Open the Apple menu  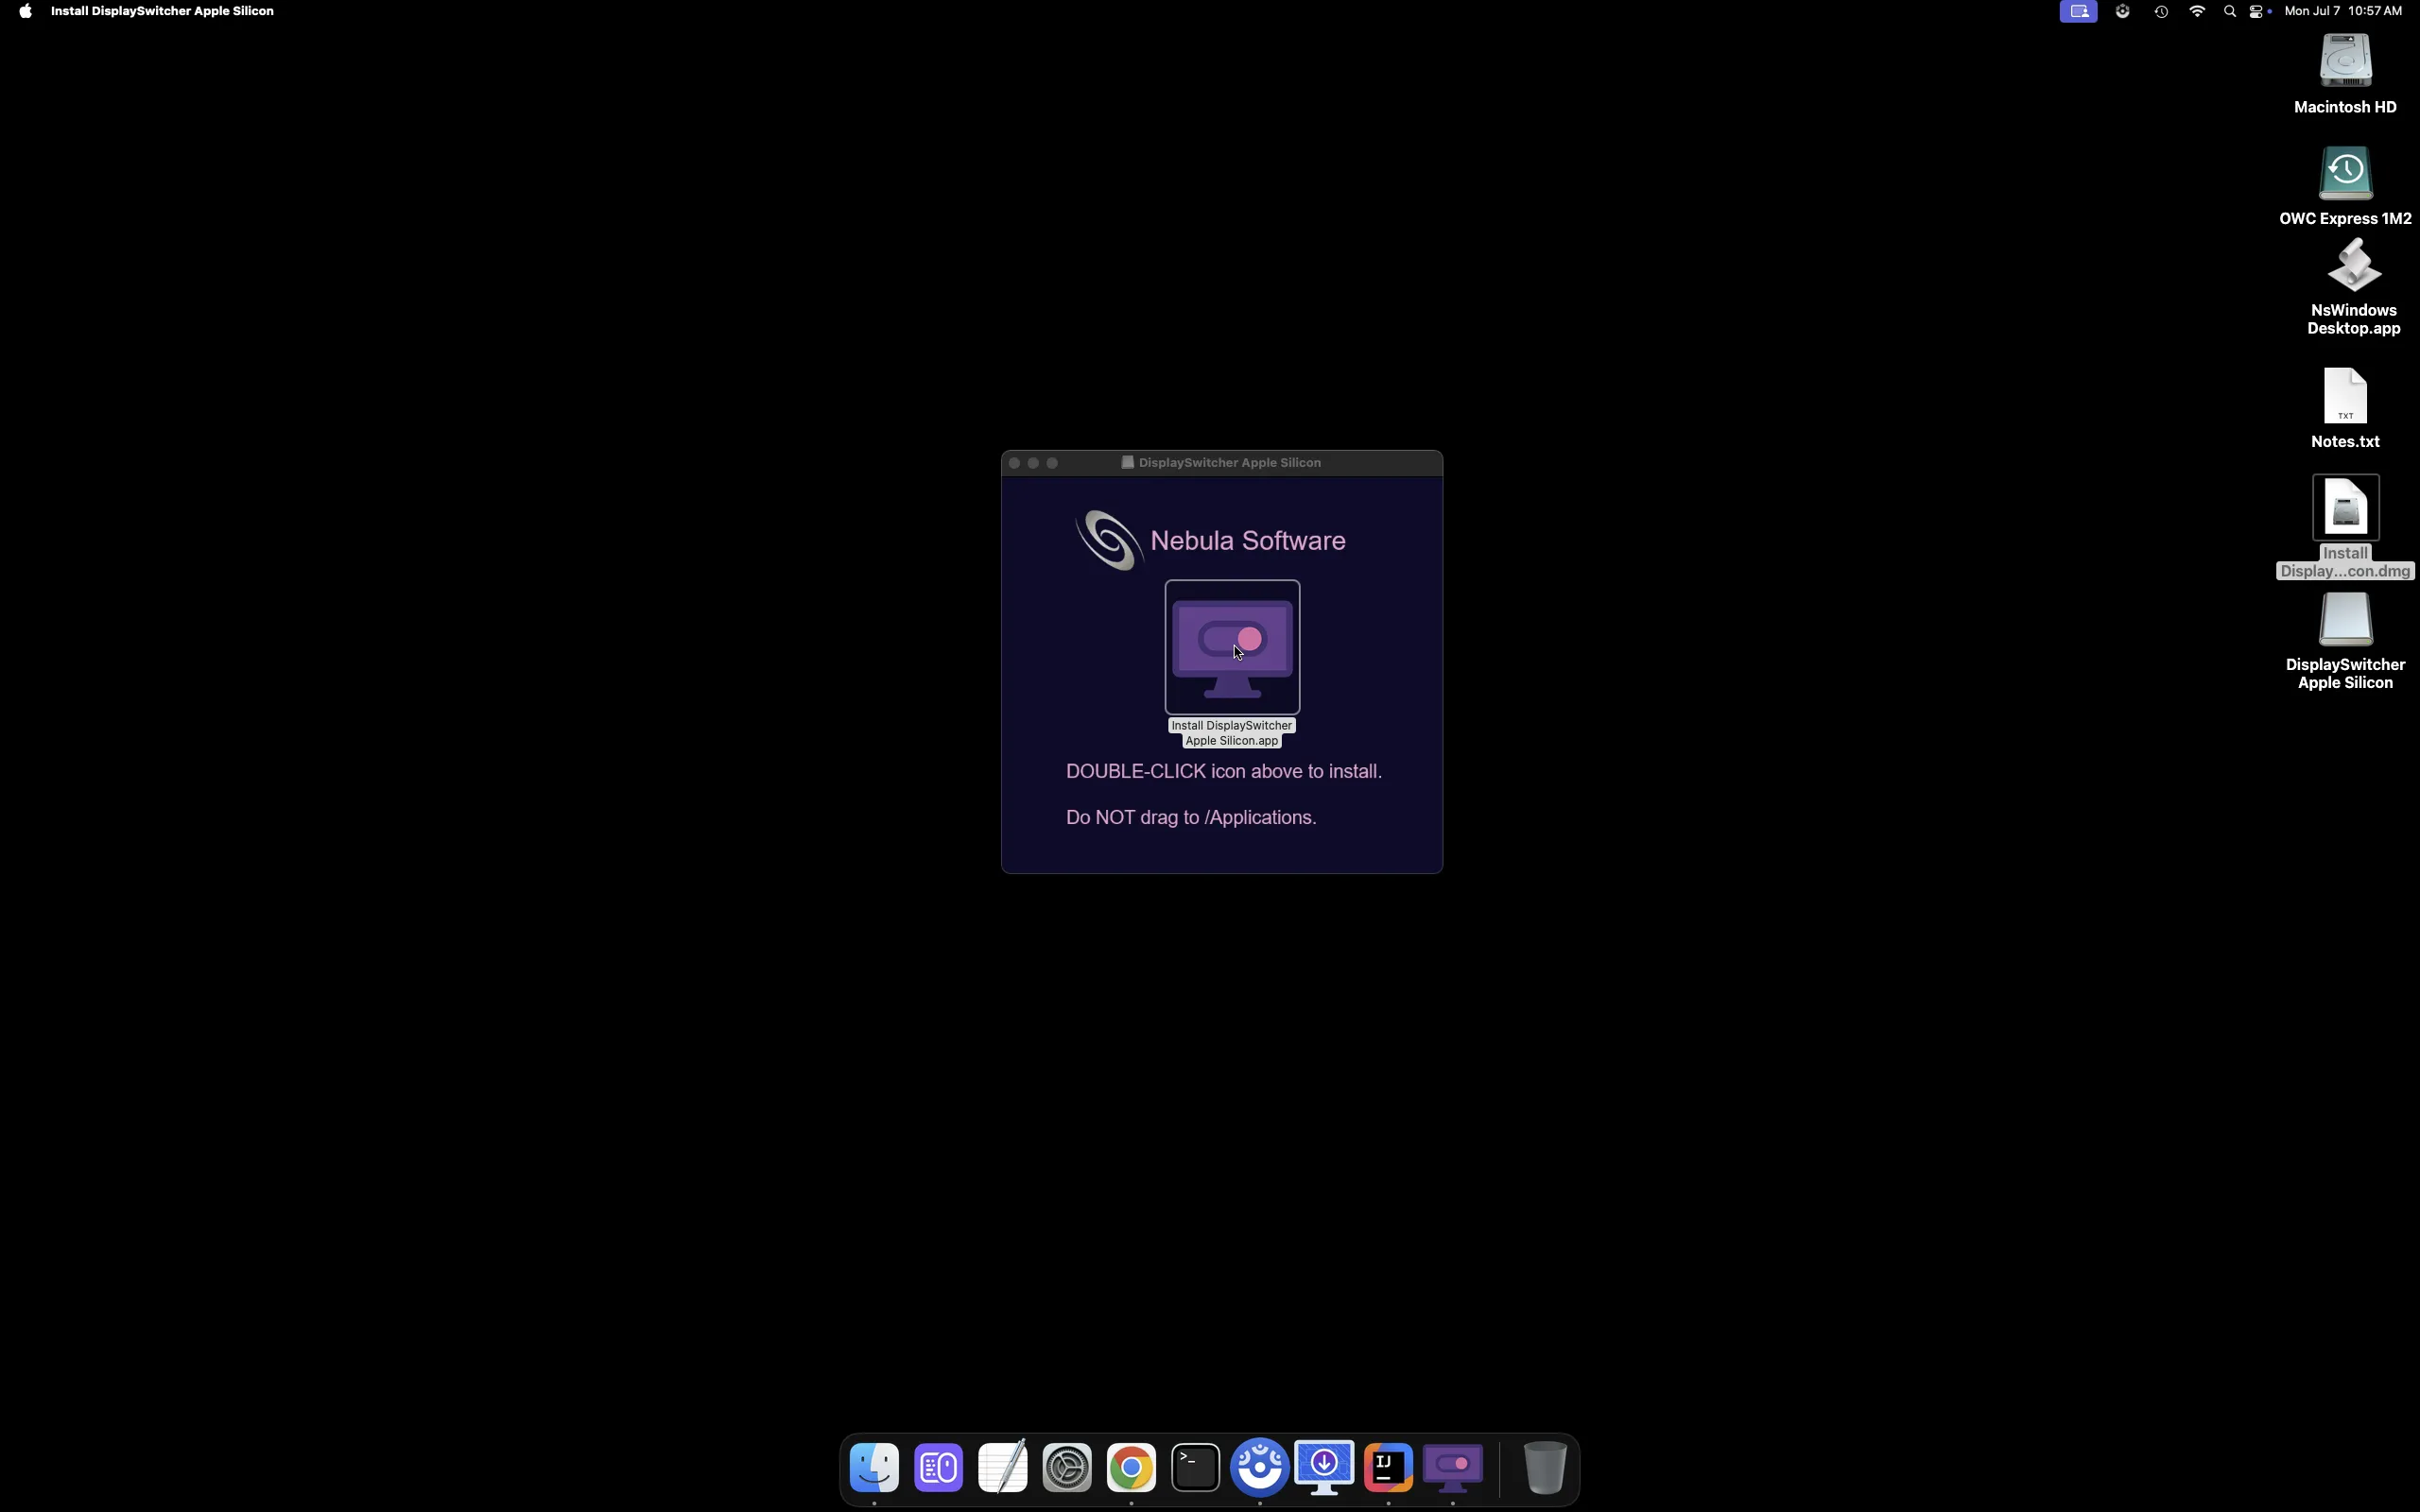tap(25, 11)
